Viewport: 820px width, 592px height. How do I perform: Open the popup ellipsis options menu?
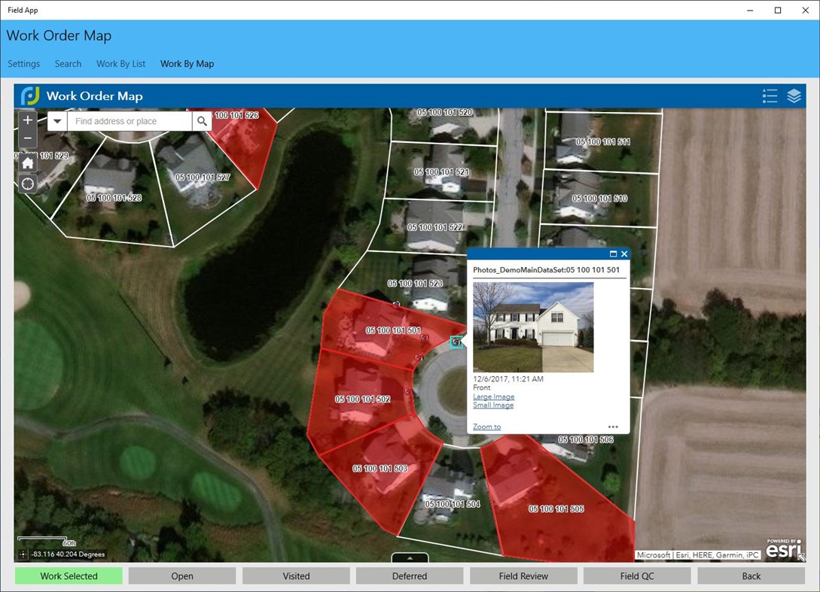click(x=613, y=426)
